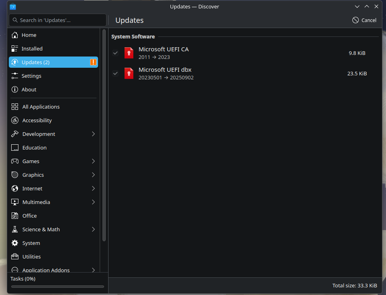Expand the Science & Math chevron
The height and width of the screenshot is (295, 386).
93,229
